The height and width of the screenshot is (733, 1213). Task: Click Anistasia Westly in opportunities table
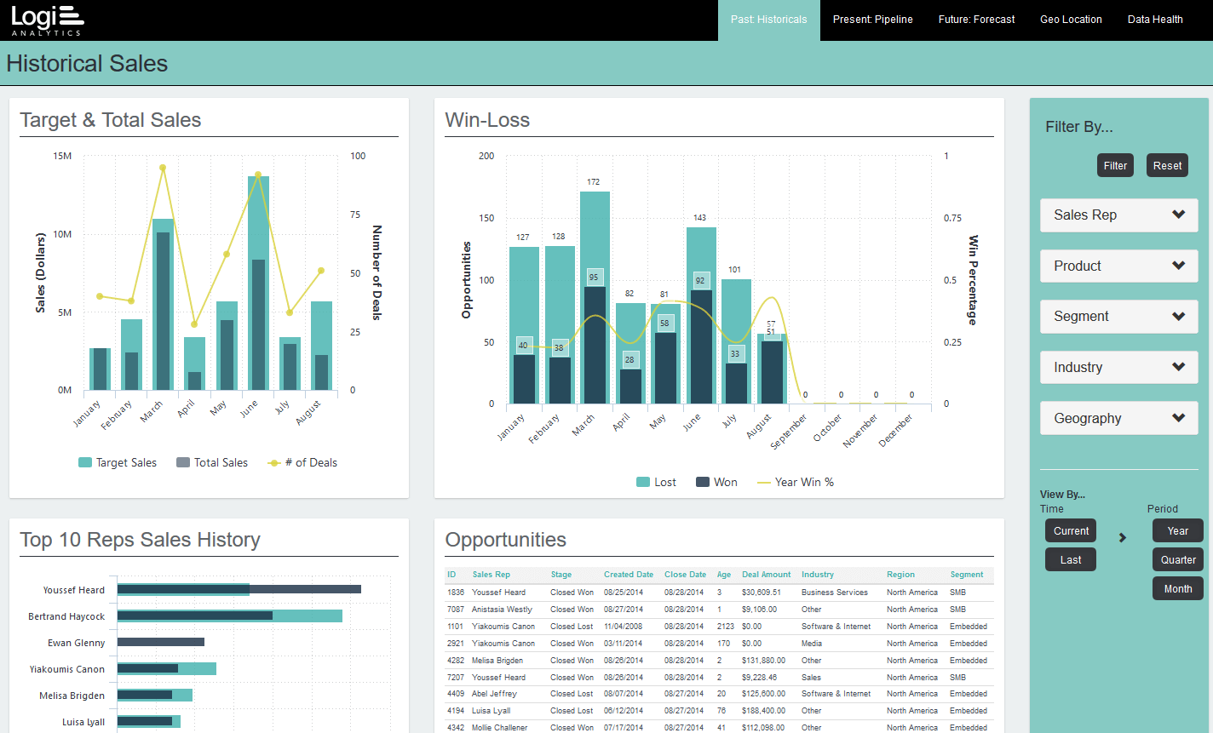[503, 610]
